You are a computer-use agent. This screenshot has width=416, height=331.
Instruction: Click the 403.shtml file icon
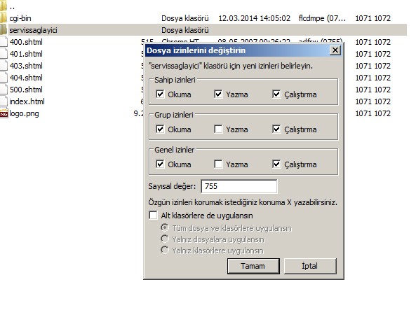coord(4,66)
